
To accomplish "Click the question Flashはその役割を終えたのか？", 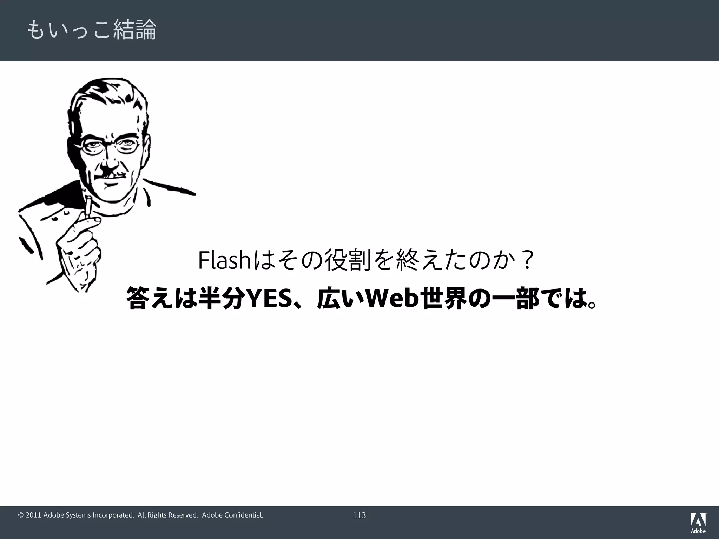I will click(x=366, y=260).
